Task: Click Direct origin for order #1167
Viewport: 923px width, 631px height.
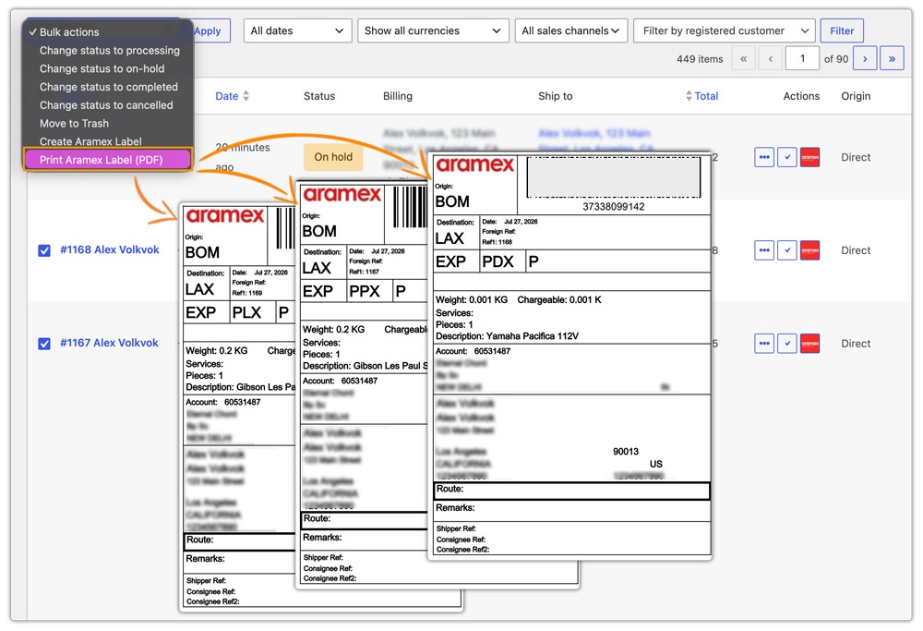Action: 856,344
